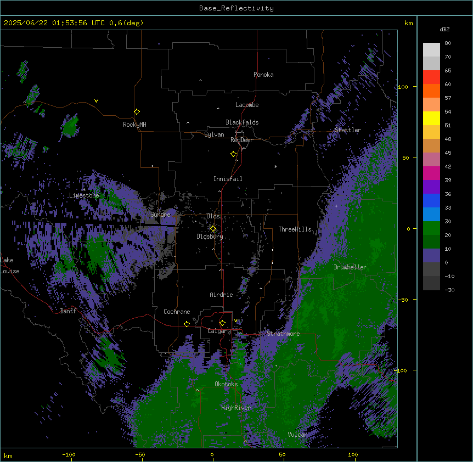Click the white asterisk marker above Limestone
This screenshot has width=473, height=462.
84,190
